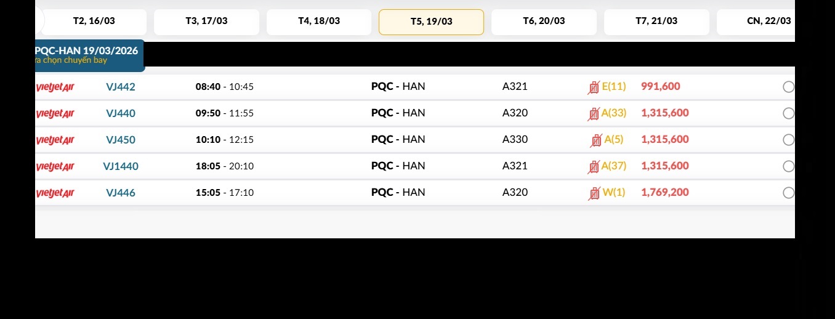Open the T4, 18/03 date tab
The height and width of the screenshot is (319, 835).
pyautogui.click(x=319, y=22)
